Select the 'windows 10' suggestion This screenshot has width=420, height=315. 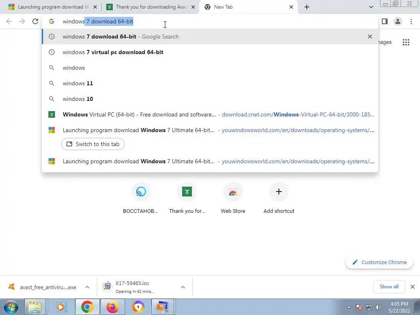210,99
